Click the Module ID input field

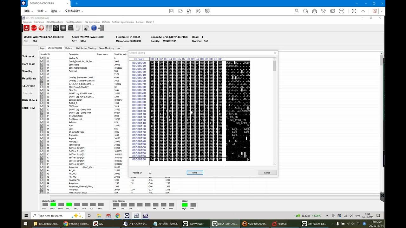click(150, 173)
